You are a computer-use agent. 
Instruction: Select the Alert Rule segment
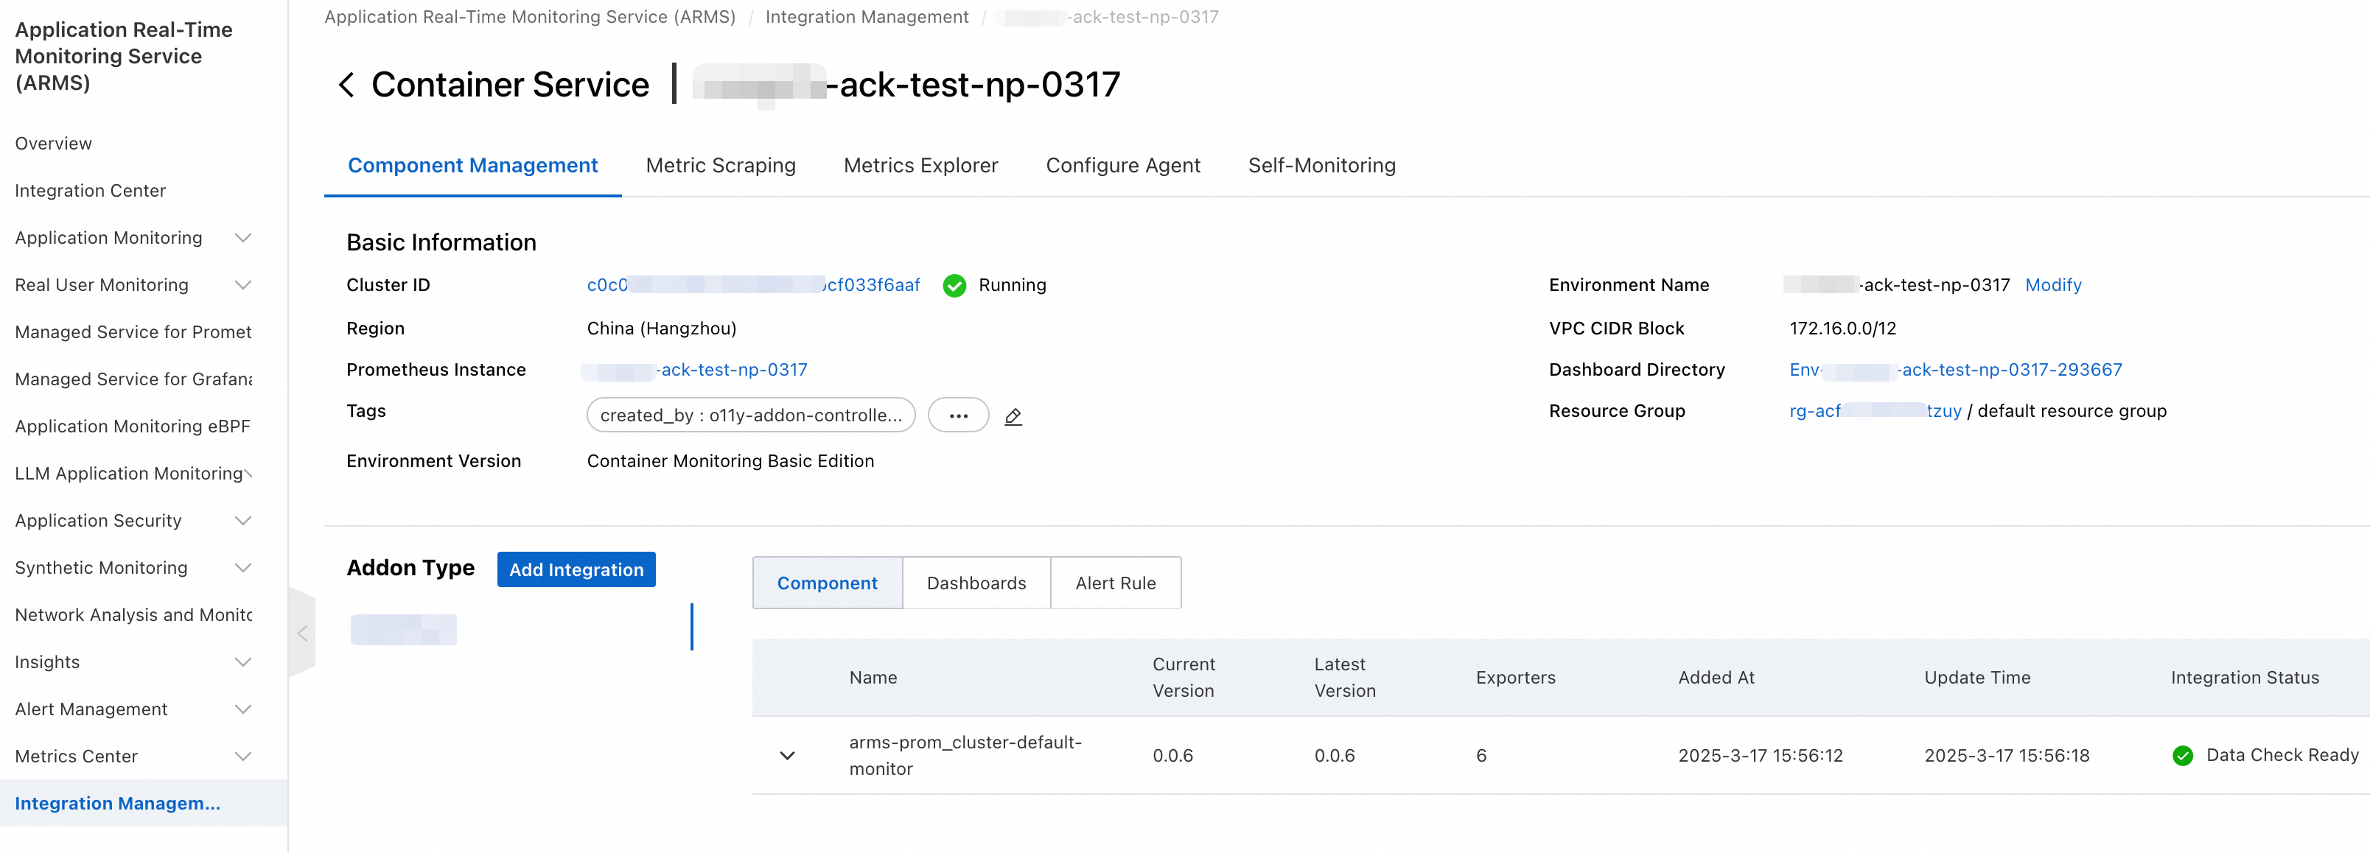pos(1115,583)
